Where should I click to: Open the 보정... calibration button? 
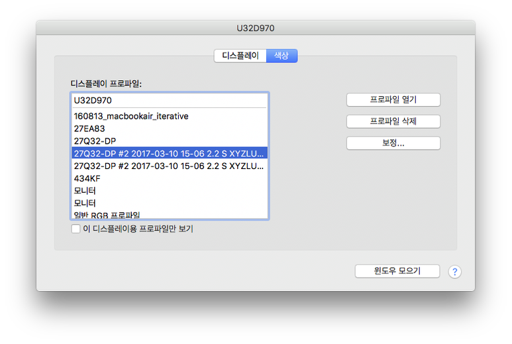[x=393, y=143]
